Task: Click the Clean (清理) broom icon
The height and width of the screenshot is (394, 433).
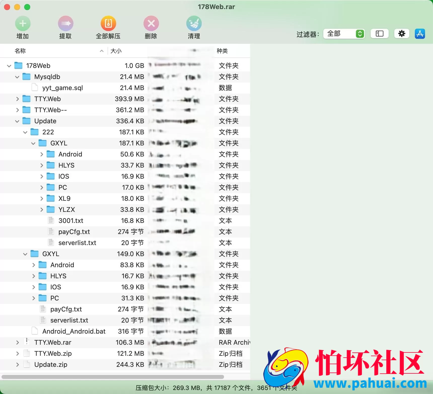Action: (194, 23)
